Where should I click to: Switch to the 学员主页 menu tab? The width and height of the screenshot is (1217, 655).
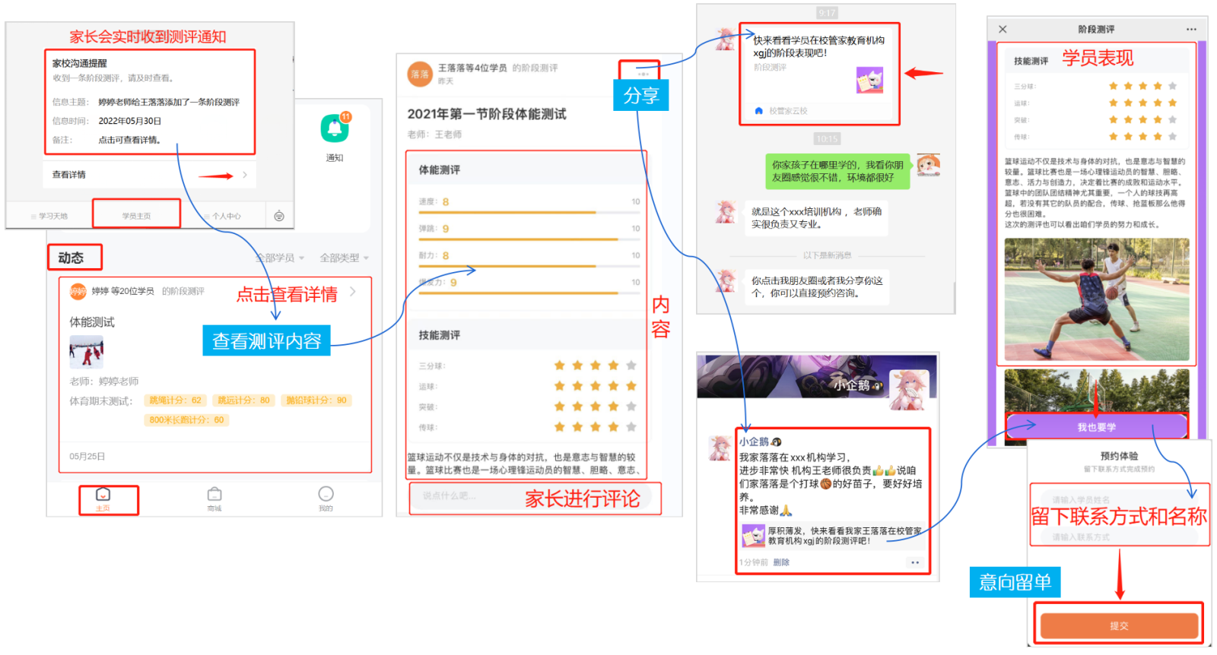[136, 216]
